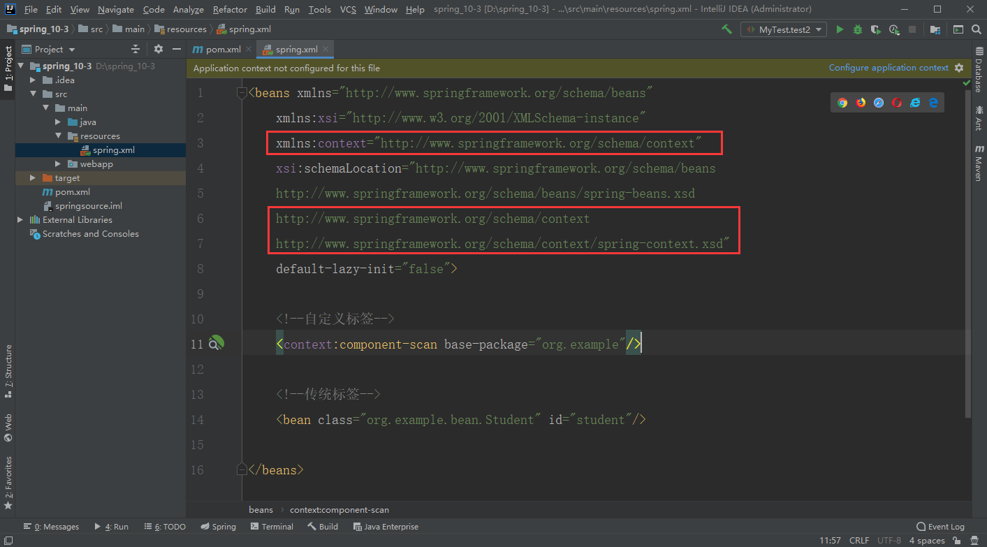This screenshot has height=547, width=987.
Task: Open the 0: Messages tool window
Action: 52,527
